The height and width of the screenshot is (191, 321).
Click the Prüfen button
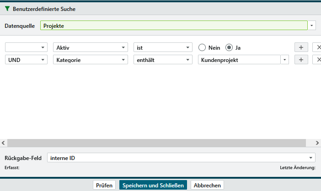coord(104,185)
